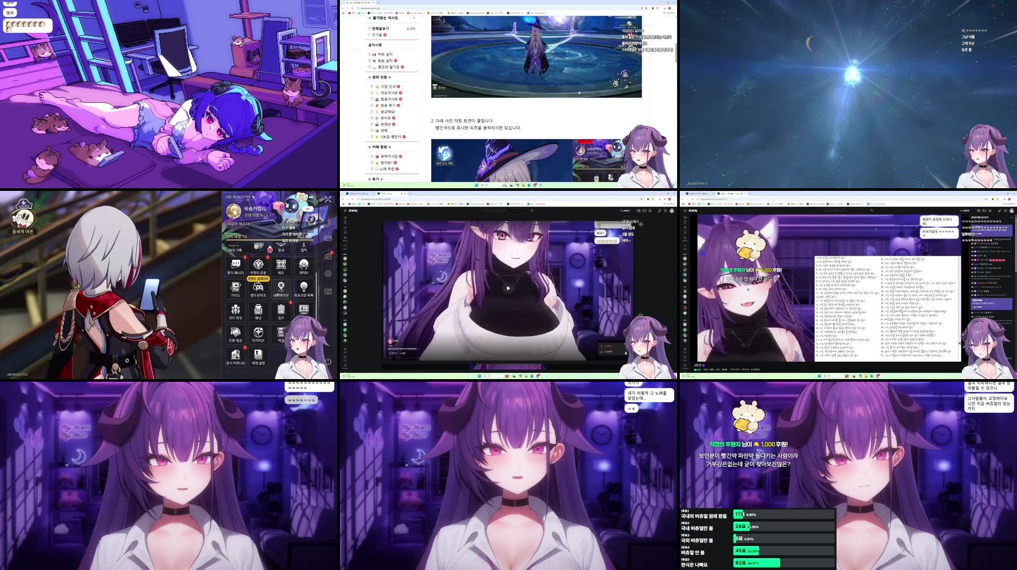Click the 45표 poll result bar
Image resolution: width=1017 pixels, height=570 pixels.
tap(746, 551)
